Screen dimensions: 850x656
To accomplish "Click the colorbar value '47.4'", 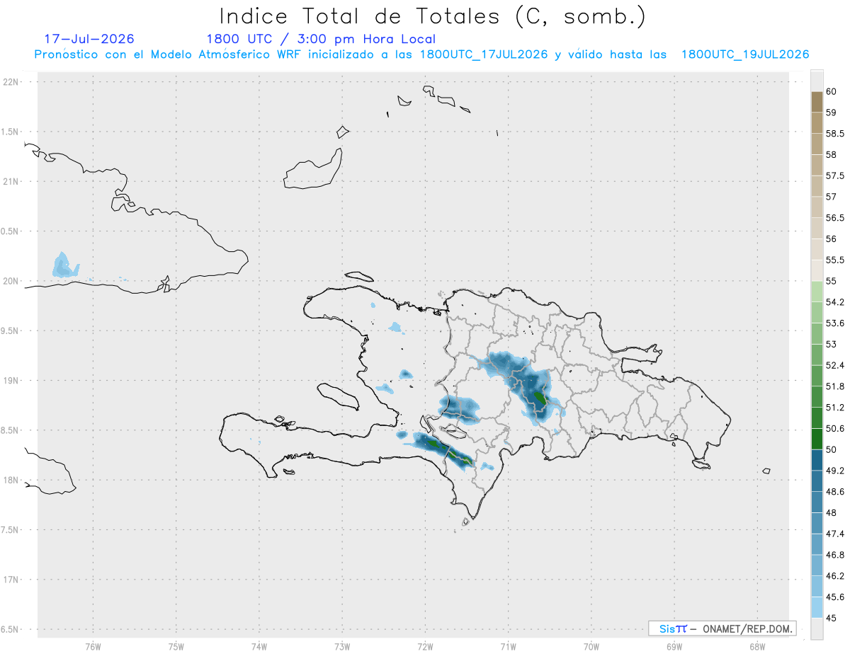I will tap(834, 534).
